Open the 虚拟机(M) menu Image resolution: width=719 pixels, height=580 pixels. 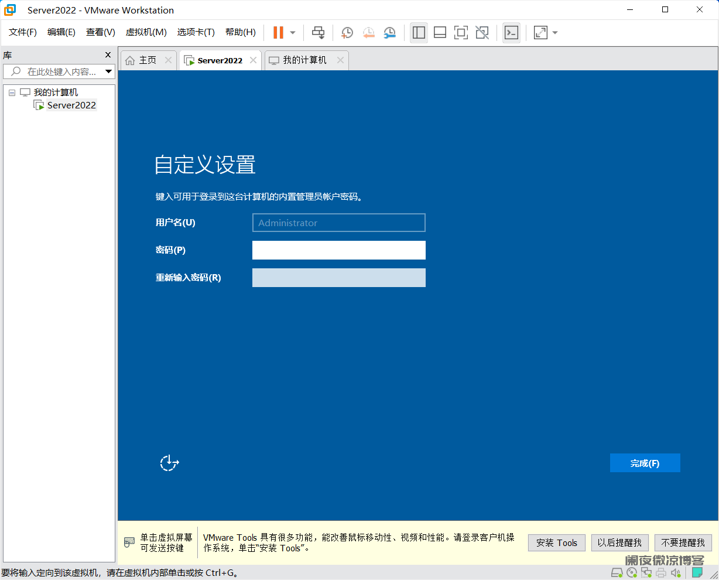click(146, 32)
